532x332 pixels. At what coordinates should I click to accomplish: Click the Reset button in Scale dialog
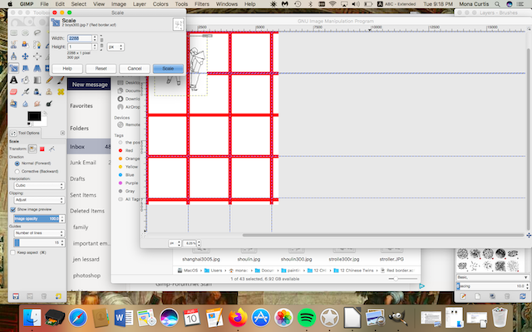(101, 68)
